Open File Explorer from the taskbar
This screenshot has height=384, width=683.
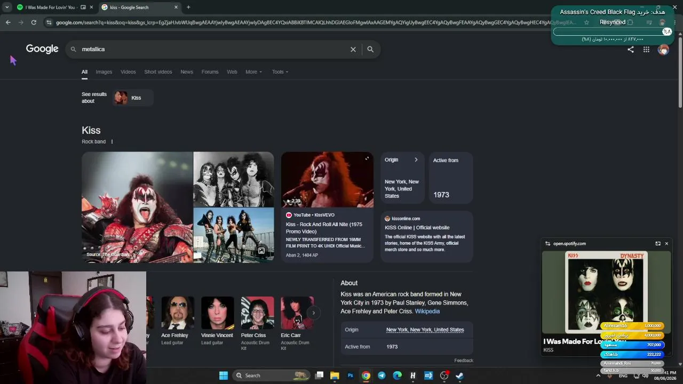[x=335, y=375]
